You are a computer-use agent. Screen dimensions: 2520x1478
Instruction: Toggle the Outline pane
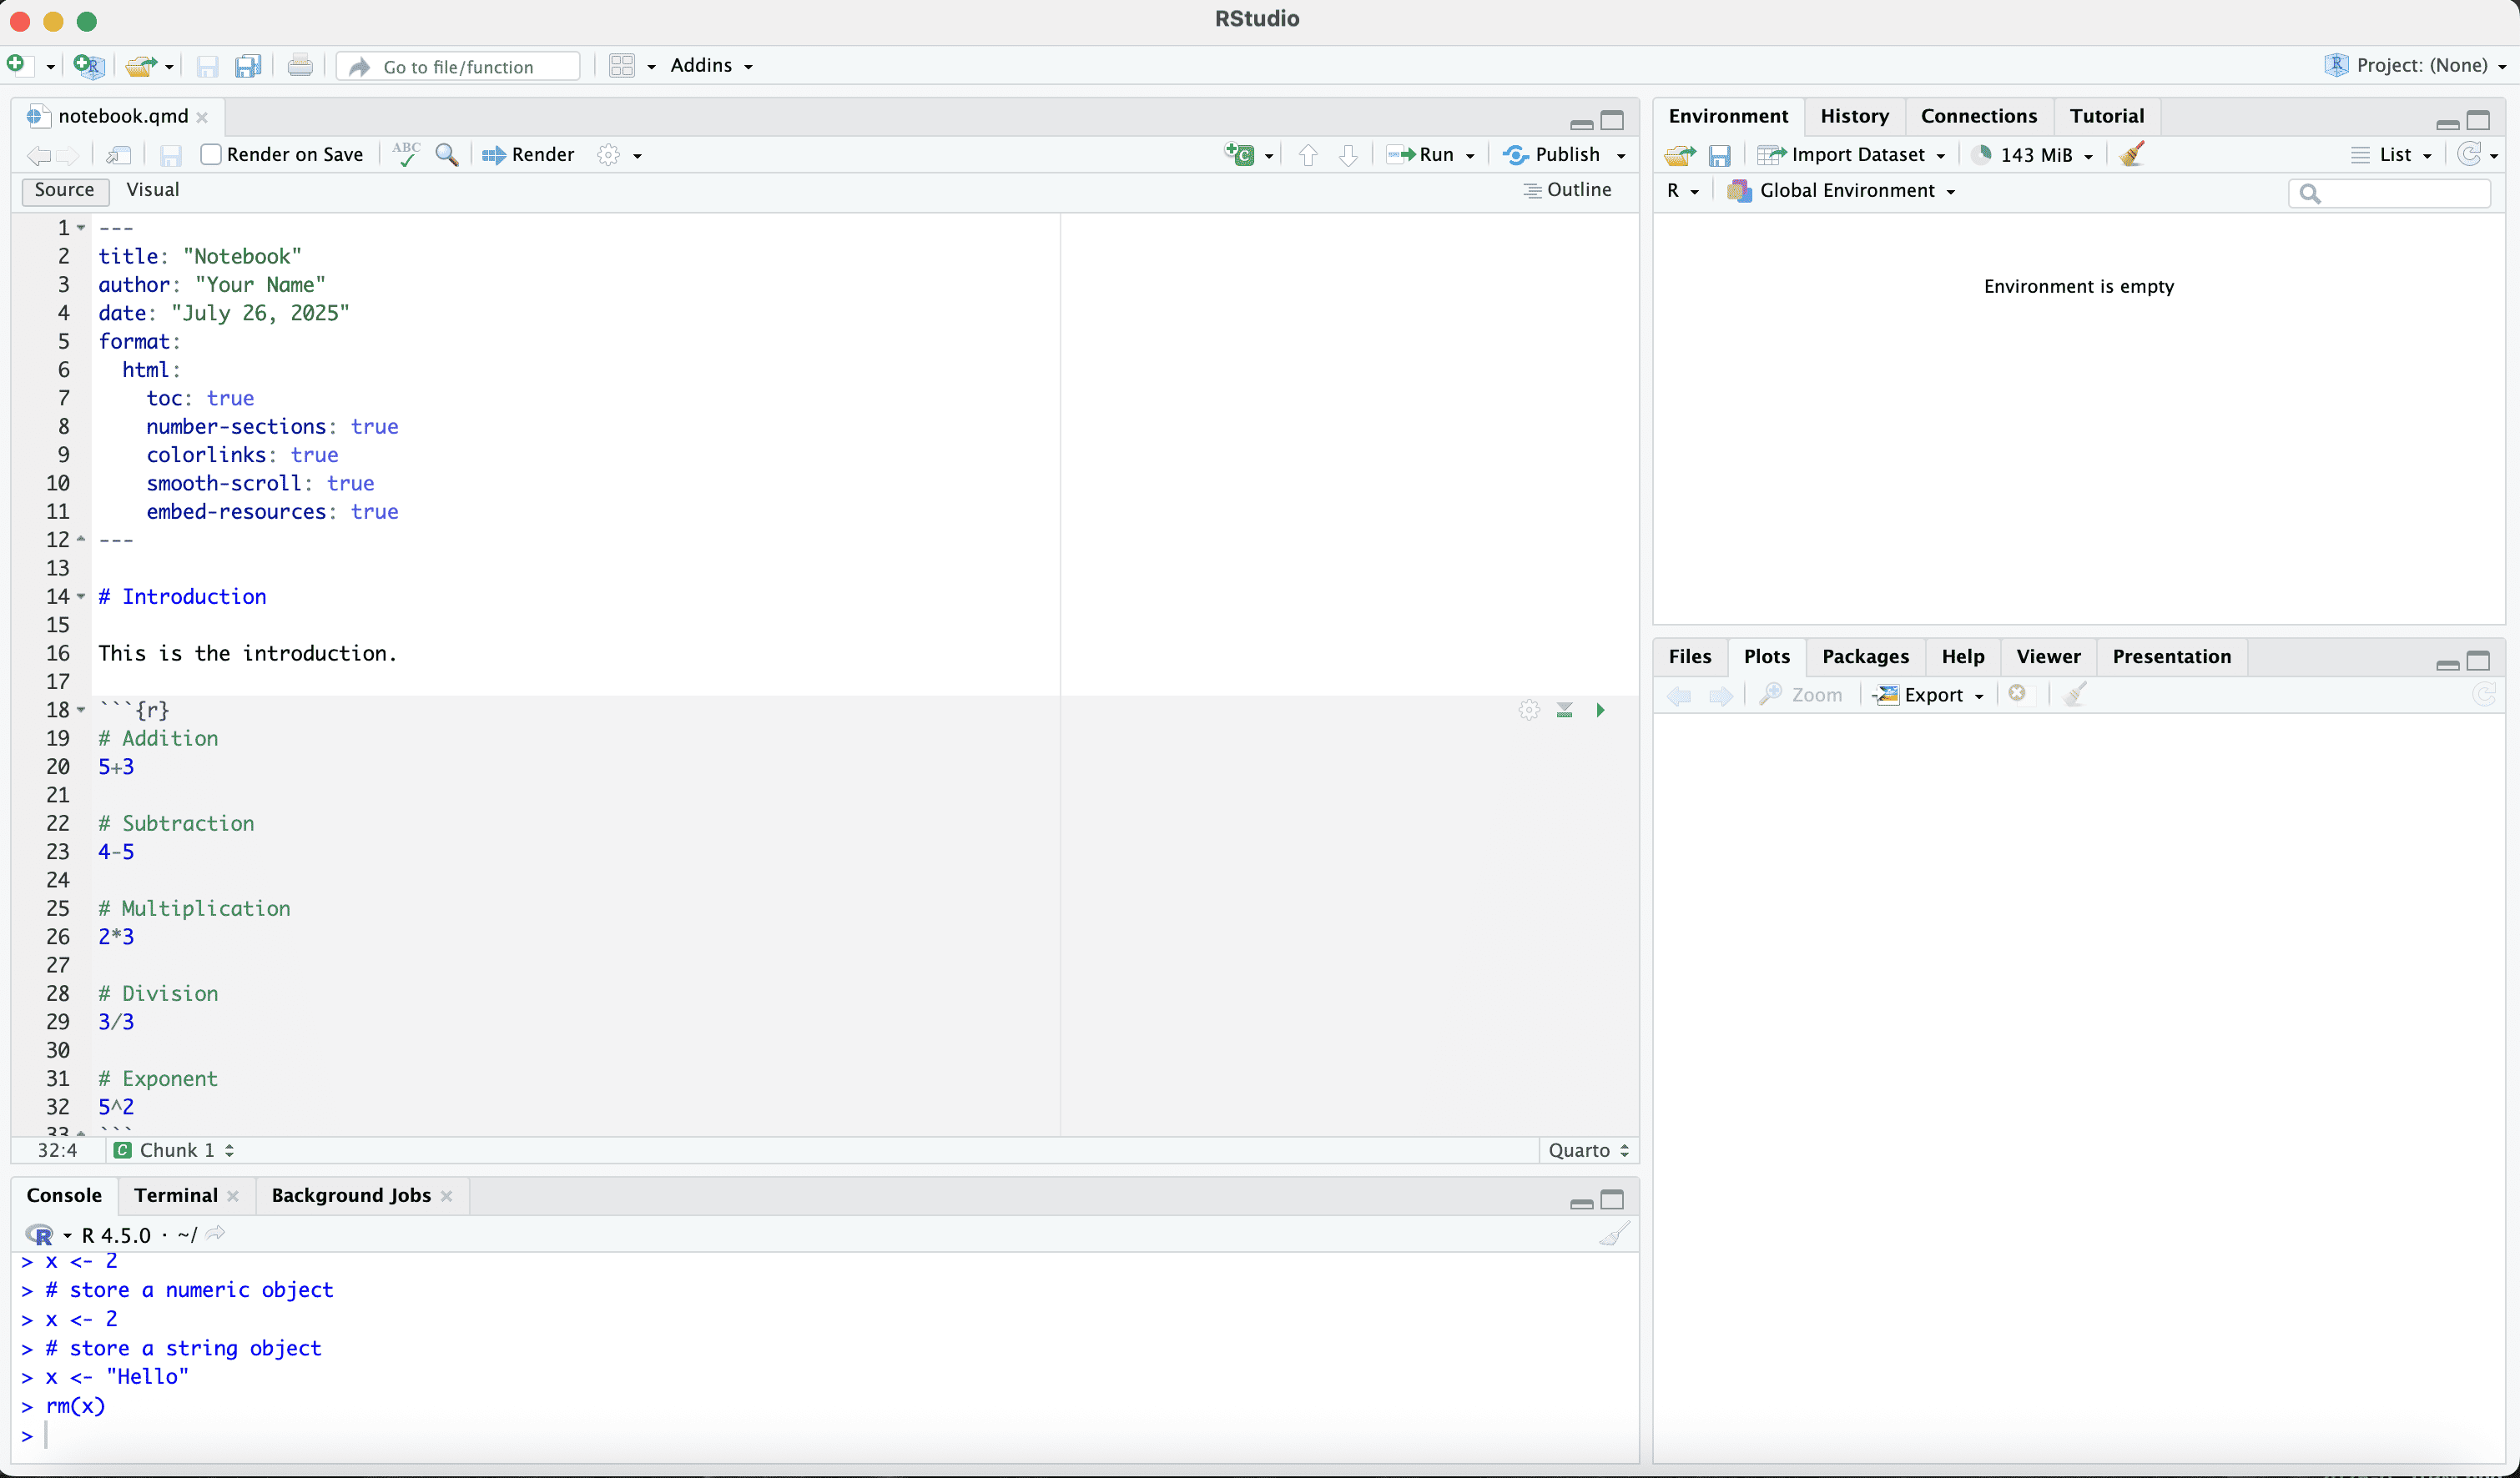1567,190
